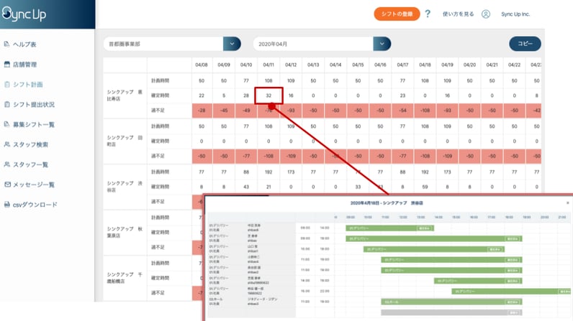Click the Sync Up Inc. account name
Screen dimensions: 573x321
[515, 14]
